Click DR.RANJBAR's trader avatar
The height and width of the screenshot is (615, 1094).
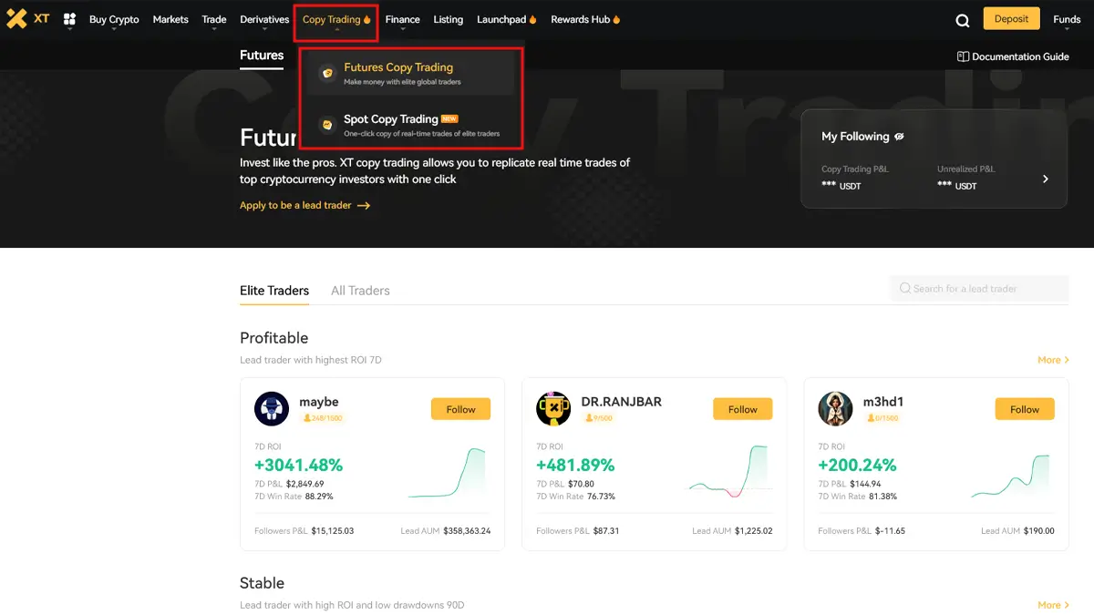553,409
